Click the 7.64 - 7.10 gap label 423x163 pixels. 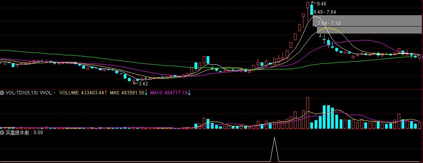click(x=329, y=23)
